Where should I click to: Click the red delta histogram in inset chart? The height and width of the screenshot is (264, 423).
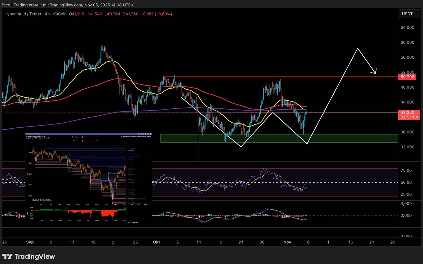point(107,213)
